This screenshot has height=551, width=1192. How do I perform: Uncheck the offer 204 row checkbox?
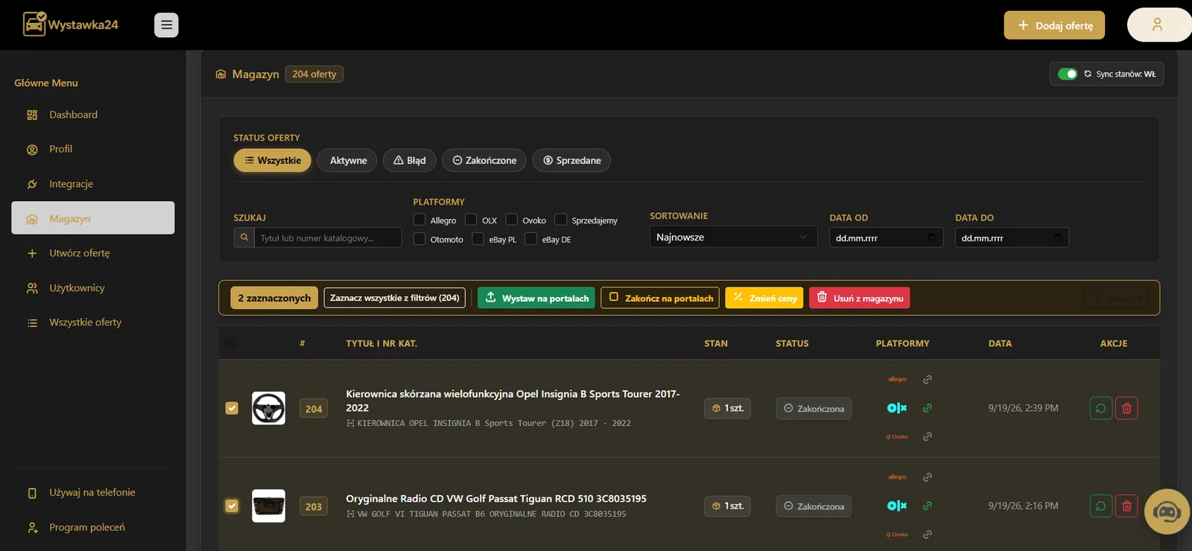click(x=232, y=408)
